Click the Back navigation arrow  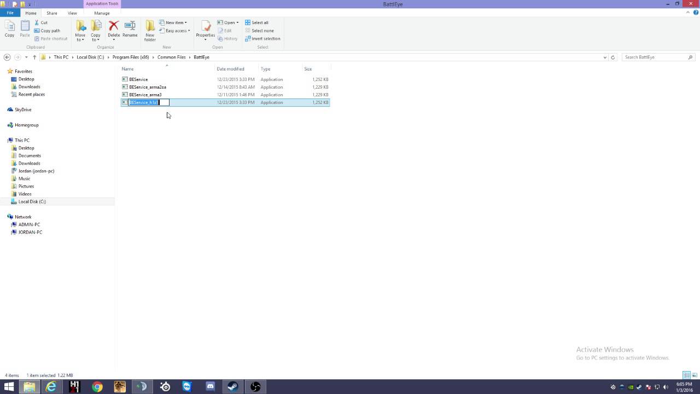click(x=7, y=57)
